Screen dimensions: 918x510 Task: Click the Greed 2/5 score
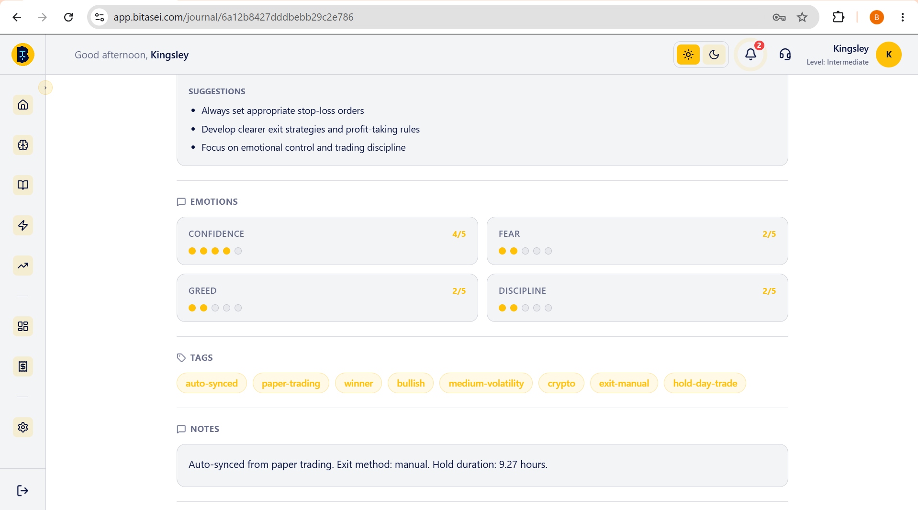(x=459, y=291)
